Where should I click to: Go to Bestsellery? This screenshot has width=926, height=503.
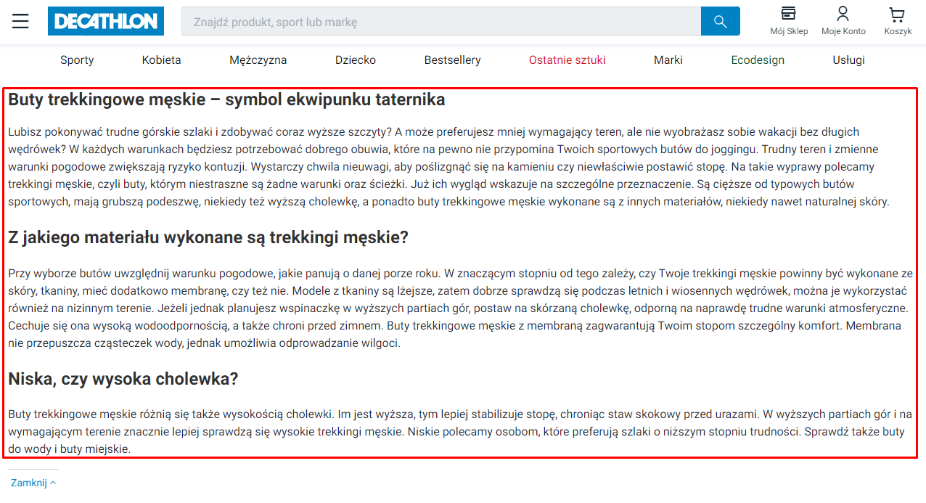point(453,60)
